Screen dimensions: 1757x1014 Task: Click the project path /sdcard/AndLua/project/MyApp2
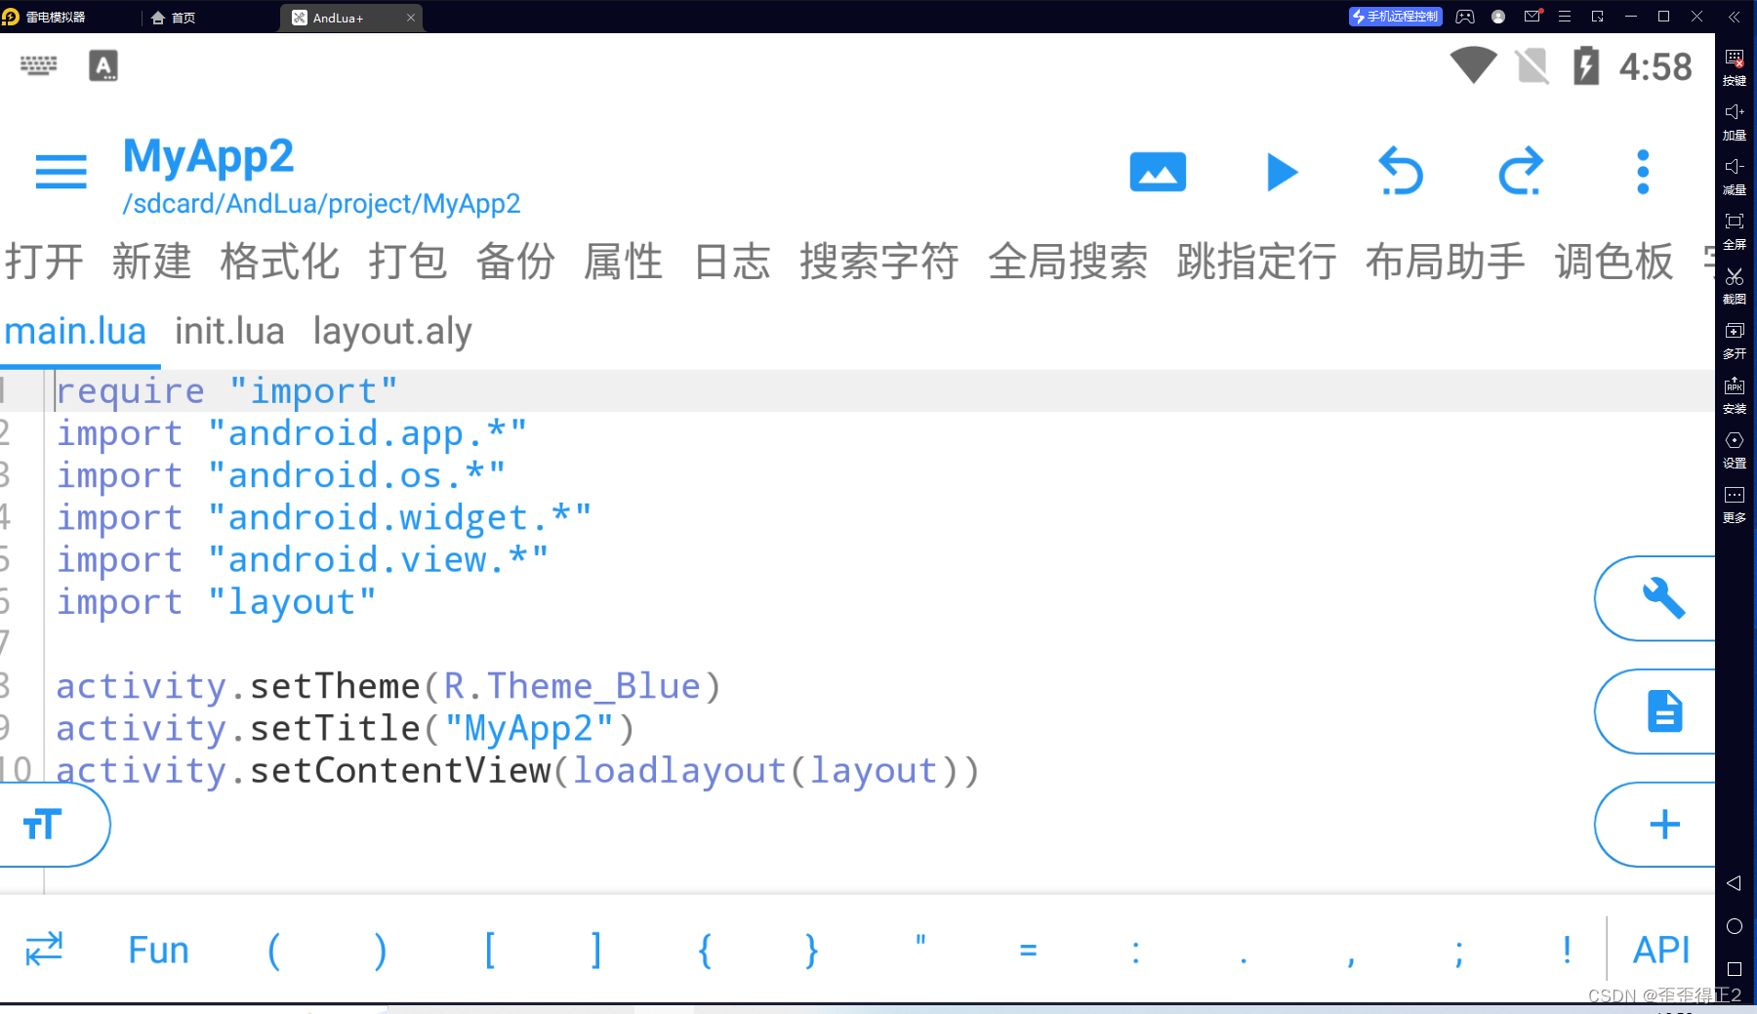[321, 203]
